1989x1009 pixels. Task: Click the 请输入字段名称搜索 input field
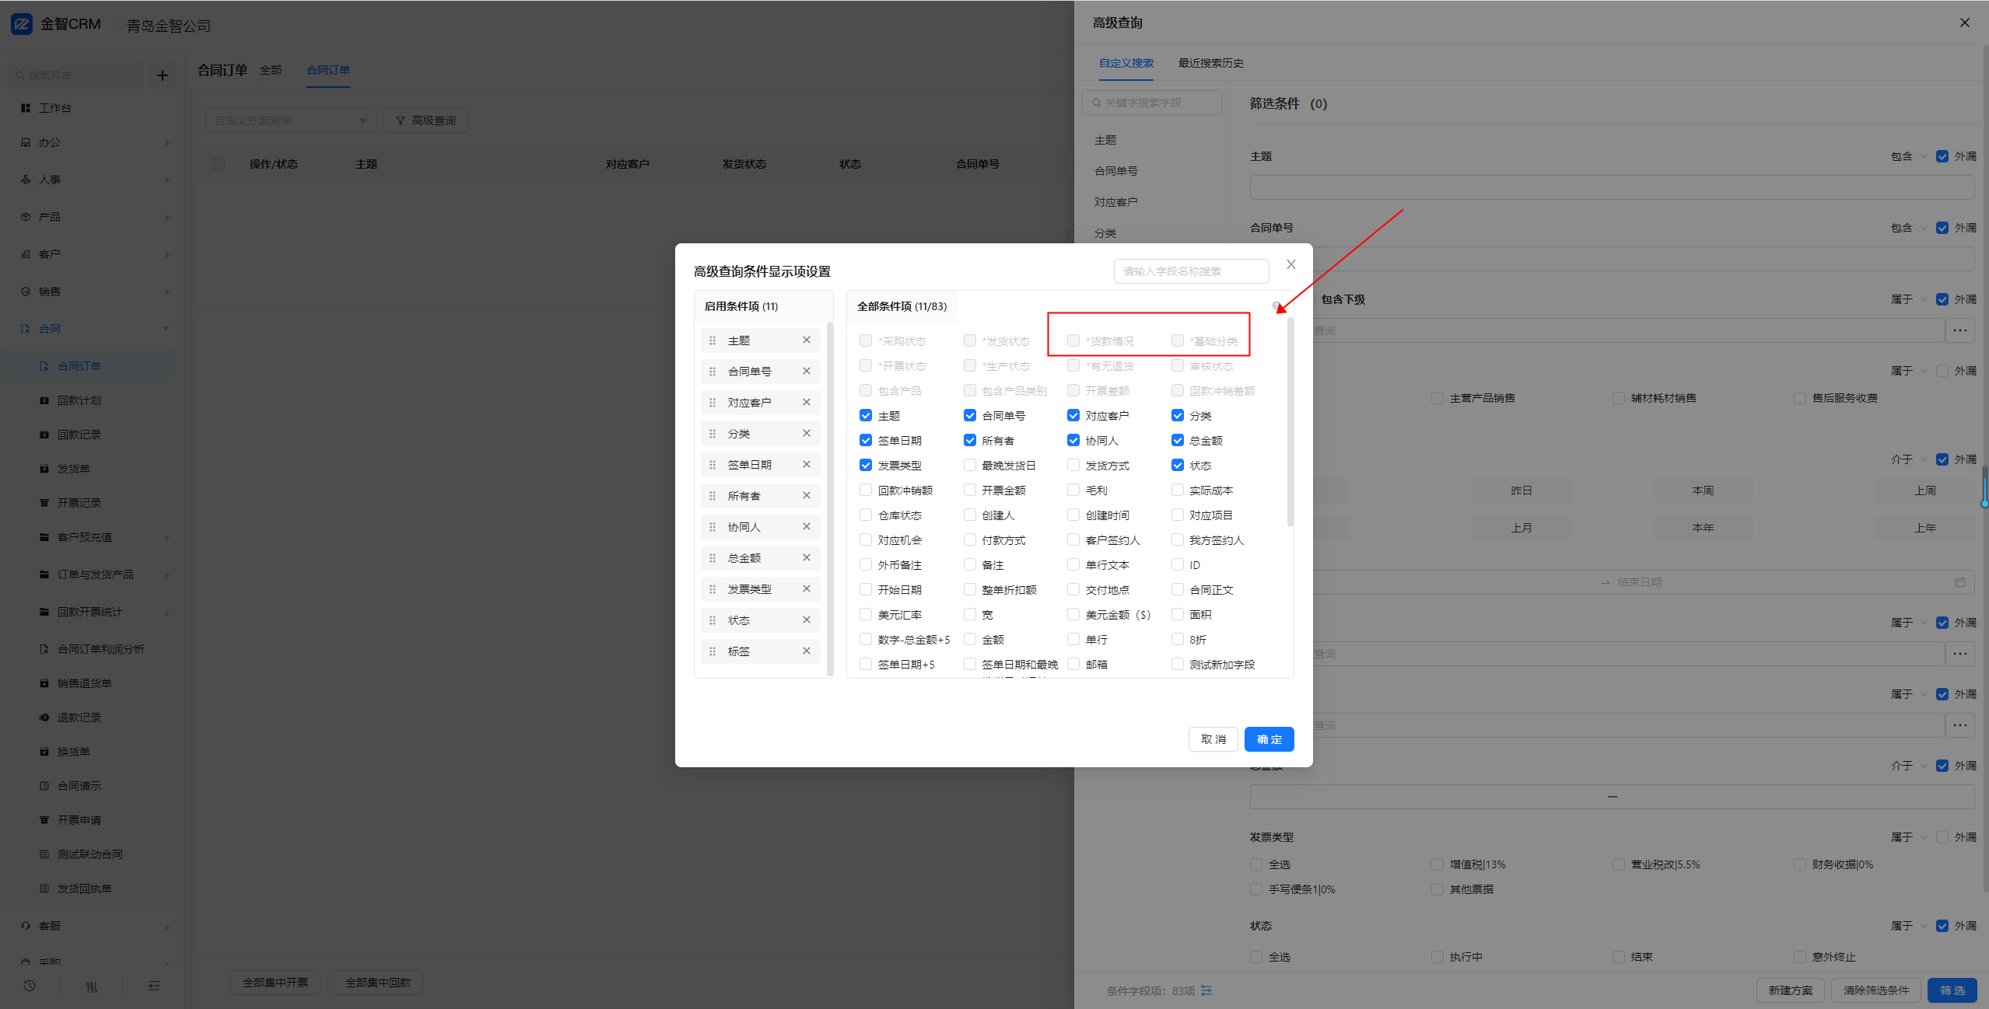tap(1191, 271)
